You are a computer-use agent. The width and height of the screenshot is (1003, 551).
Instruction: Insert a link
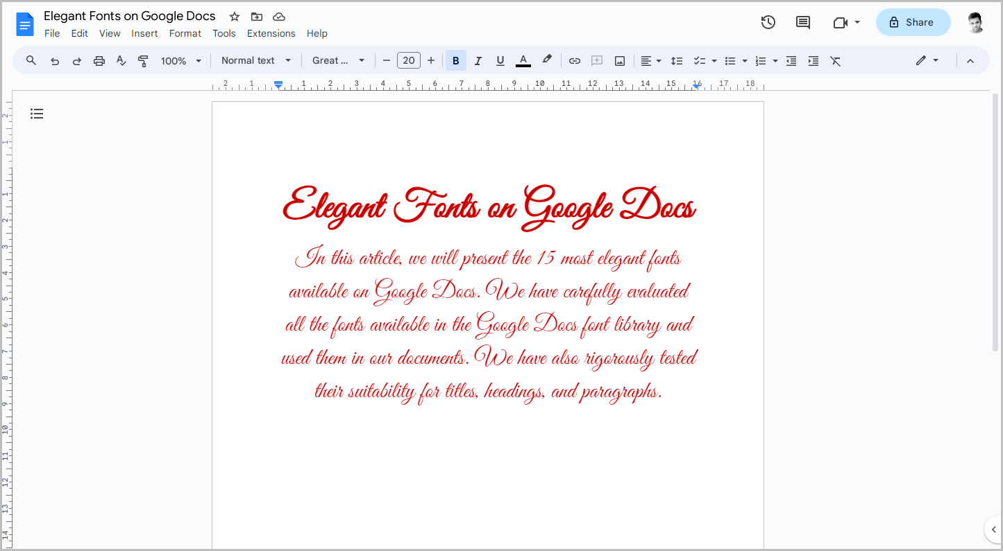tap(574, 60)
